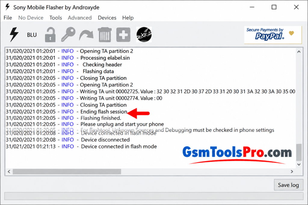Click the horizontal scrollbar left arrow
308x205 pixels.
click(x=9, y=171)
